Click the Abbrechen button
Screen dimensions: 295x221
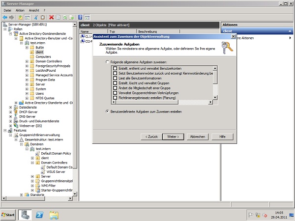tap(197, 136)
